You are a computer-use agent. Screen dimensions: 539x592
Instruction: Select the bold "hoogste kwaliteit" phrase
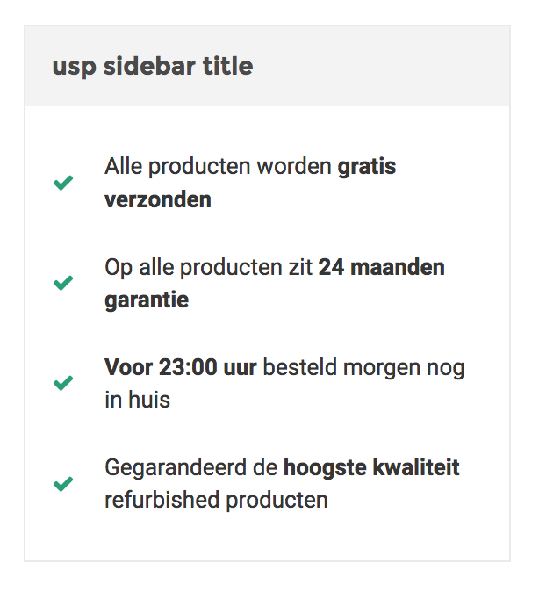pyautogui.click(x=371, y=468)
